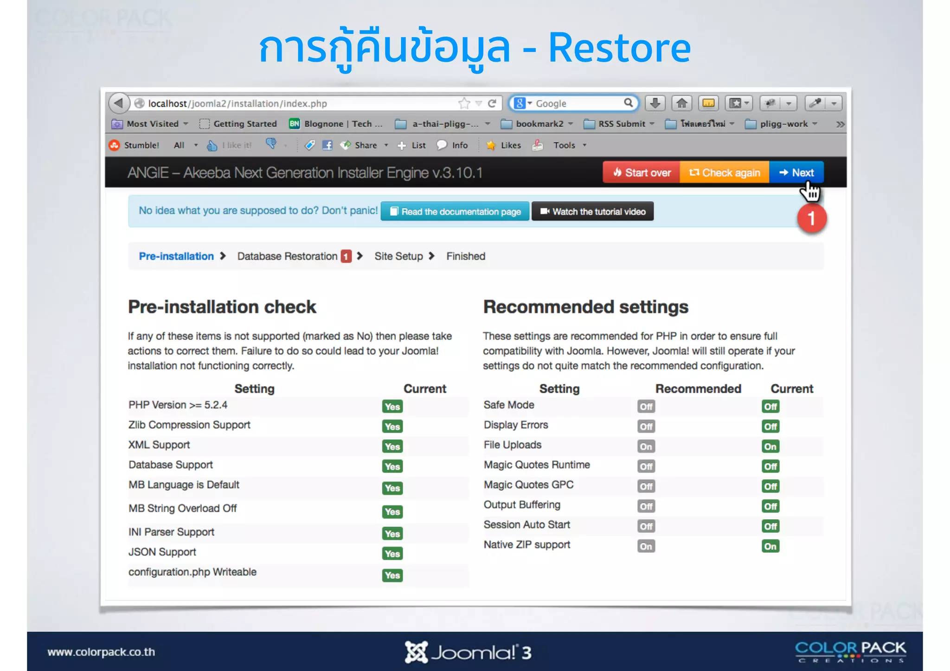Click the tag icon in StumbleUpon bar
Screen dimensions: 950x671
tap(309, 146)
